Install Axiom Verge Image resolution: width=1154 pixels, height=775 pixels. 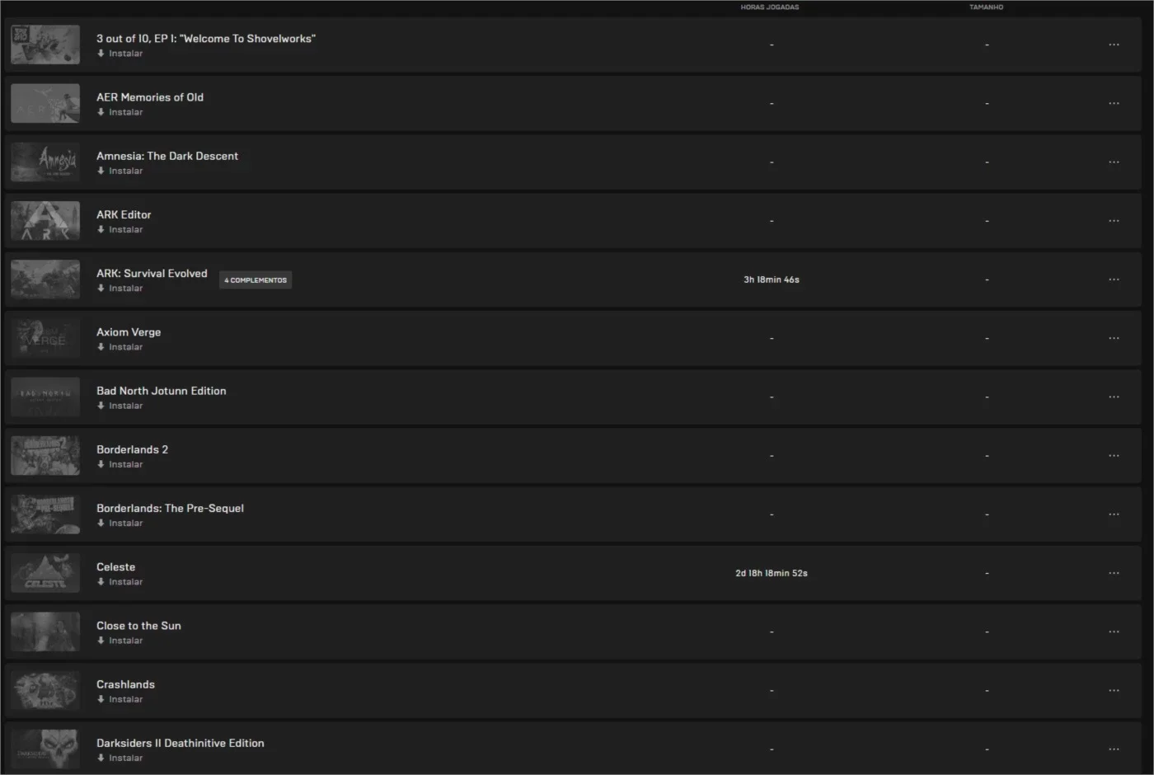pos(120,347)
